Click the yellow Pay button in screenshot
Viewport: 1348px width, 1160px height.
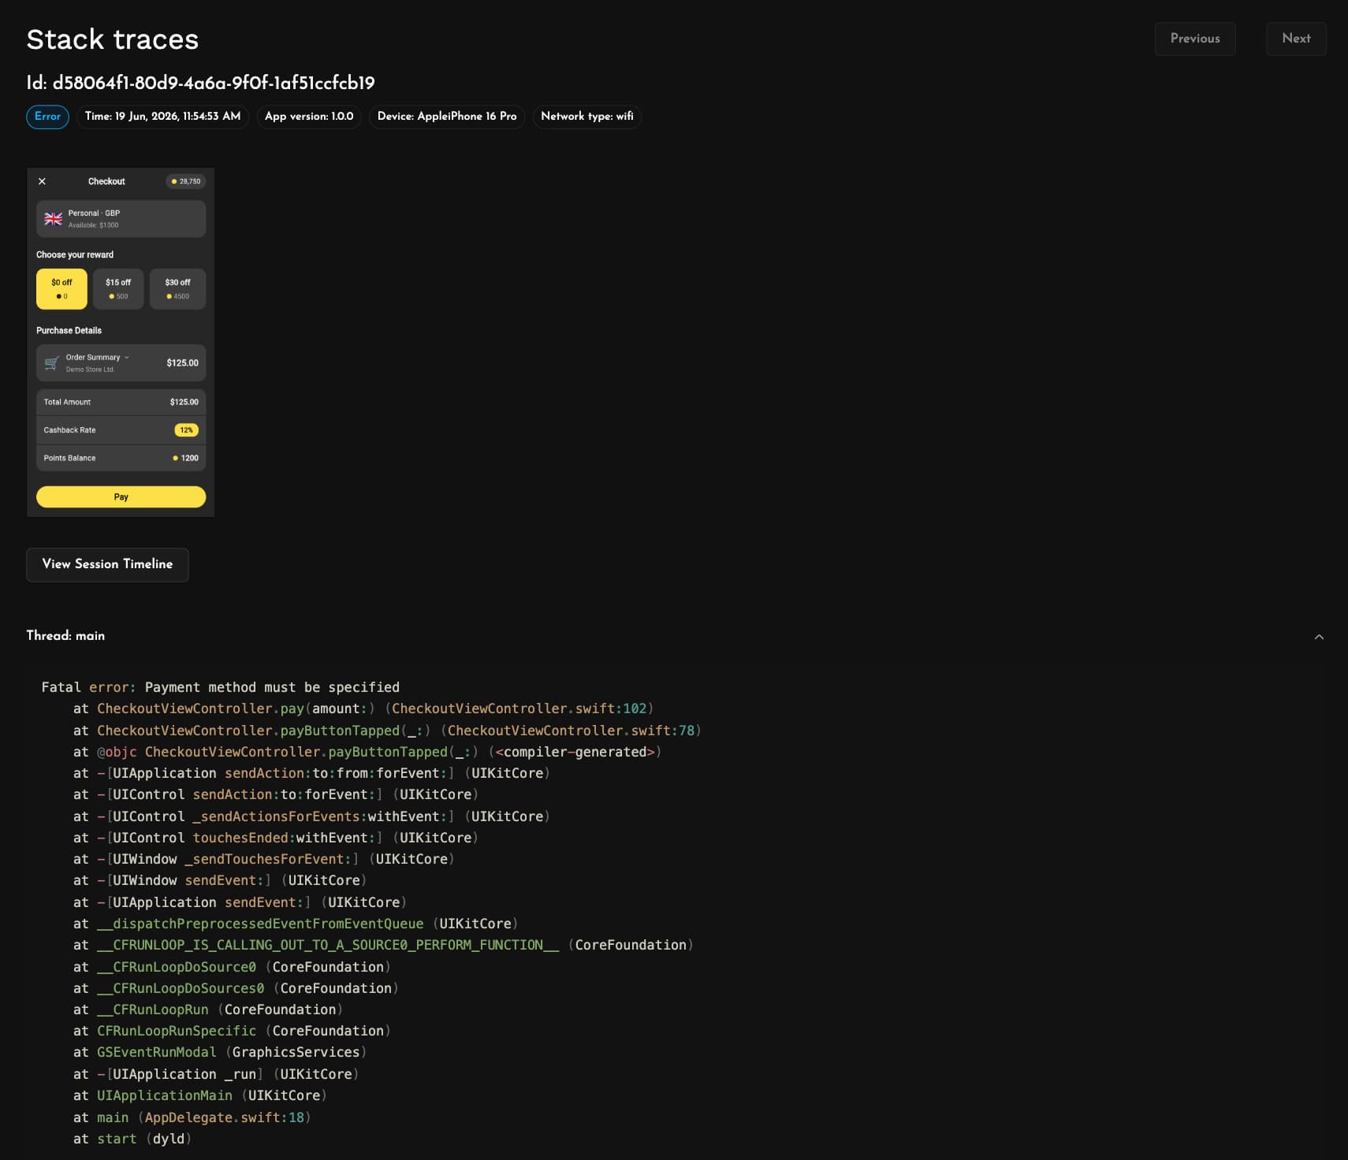(x=121, y=497)
